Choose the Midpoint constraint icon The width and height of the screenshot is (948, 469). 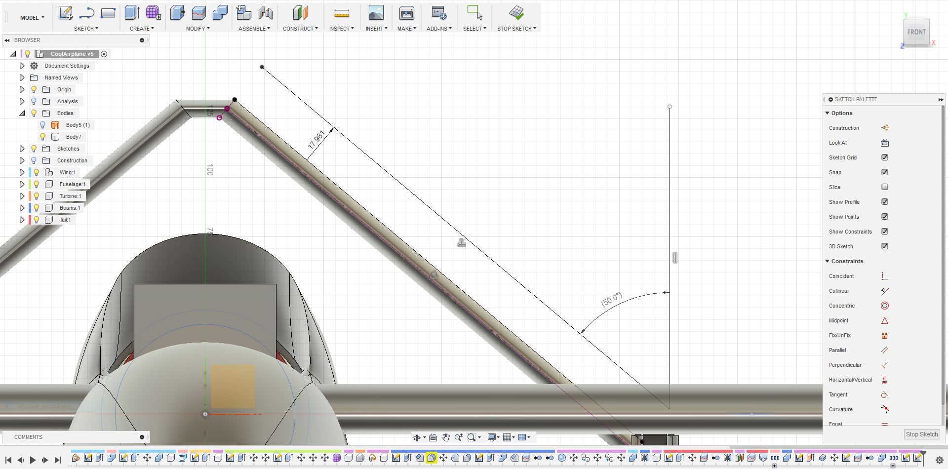885,320
